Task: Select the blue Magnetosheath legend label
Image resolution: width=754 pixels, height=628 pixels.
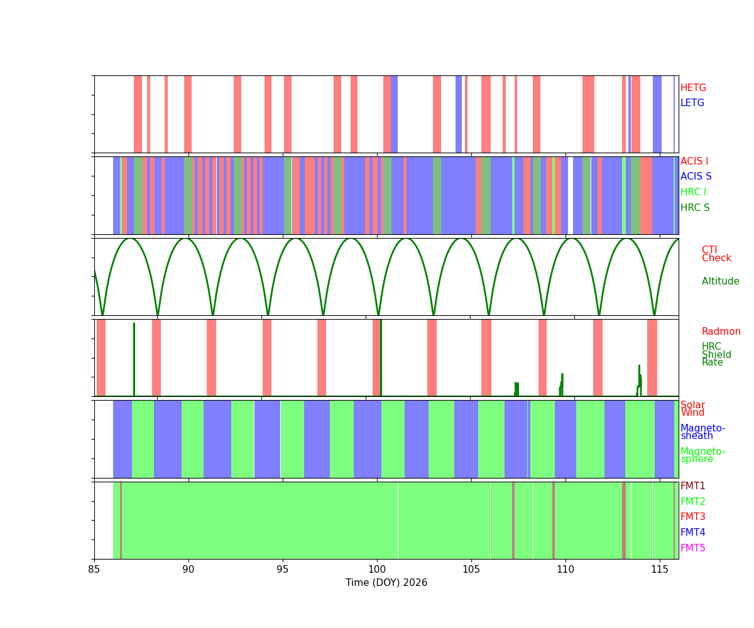Action: pos(702,432)
